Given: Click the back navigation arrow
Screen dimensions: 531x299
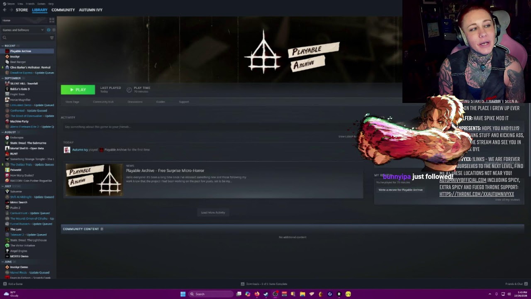Looking at the screenshot, I should click(5, 10).
